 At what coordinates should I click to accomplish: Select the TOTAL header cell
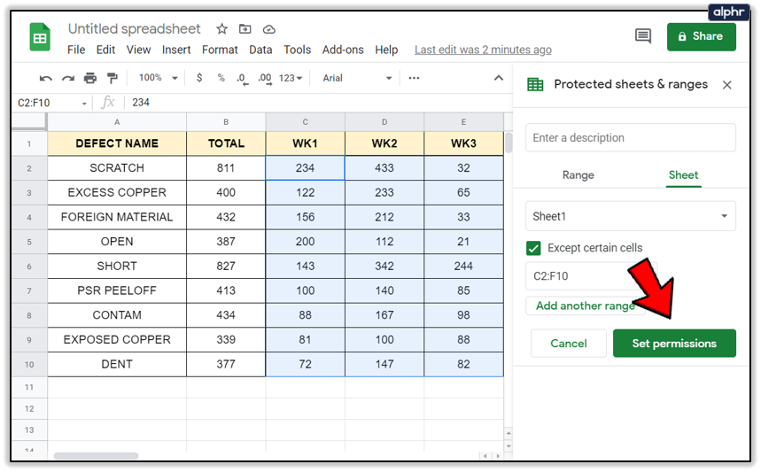(226, 143)
